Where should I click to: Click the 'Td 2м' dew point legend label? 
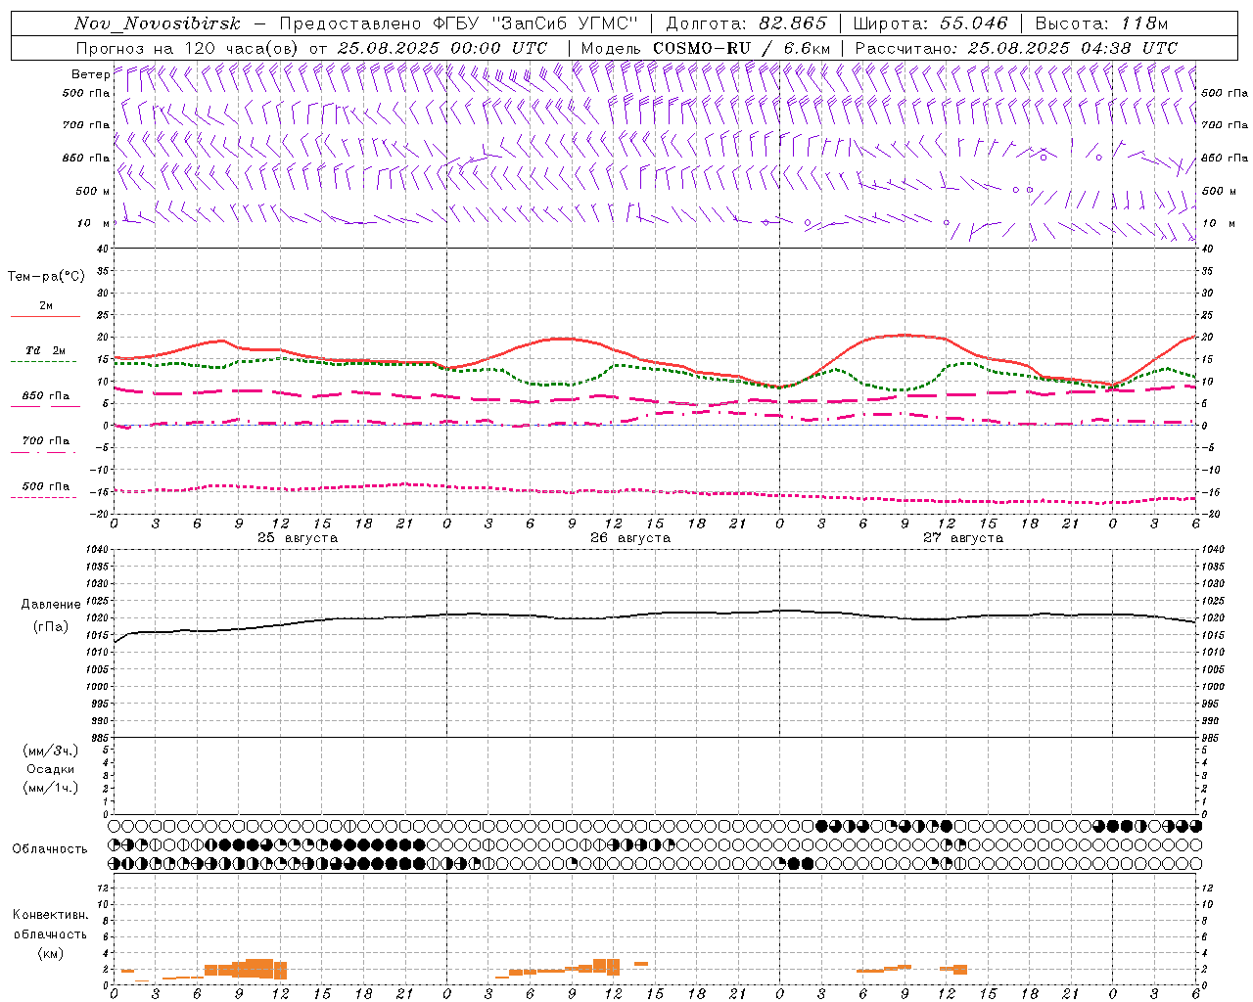point(45,350)
